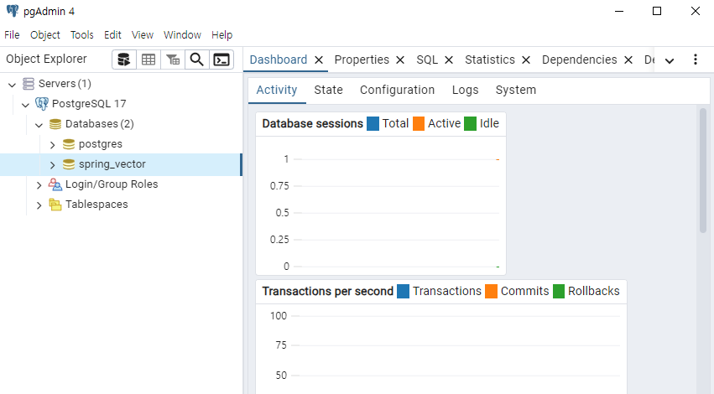714x394 pixels.
Task: Click the View Data table icon
Action: 149,60
